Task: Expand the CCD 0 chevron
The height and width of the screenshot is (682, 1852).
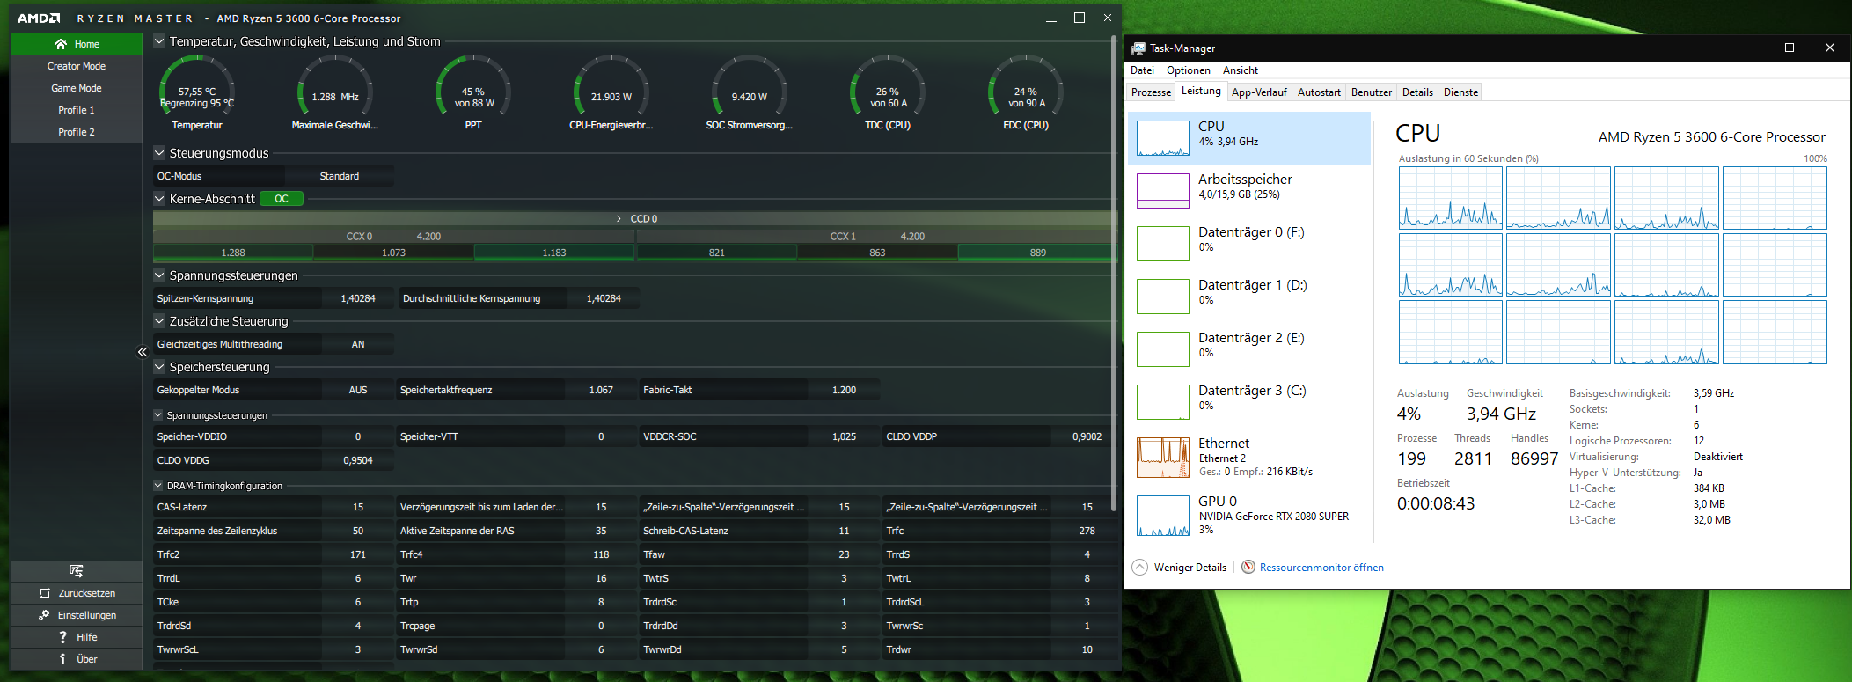Action: [619, 218]
